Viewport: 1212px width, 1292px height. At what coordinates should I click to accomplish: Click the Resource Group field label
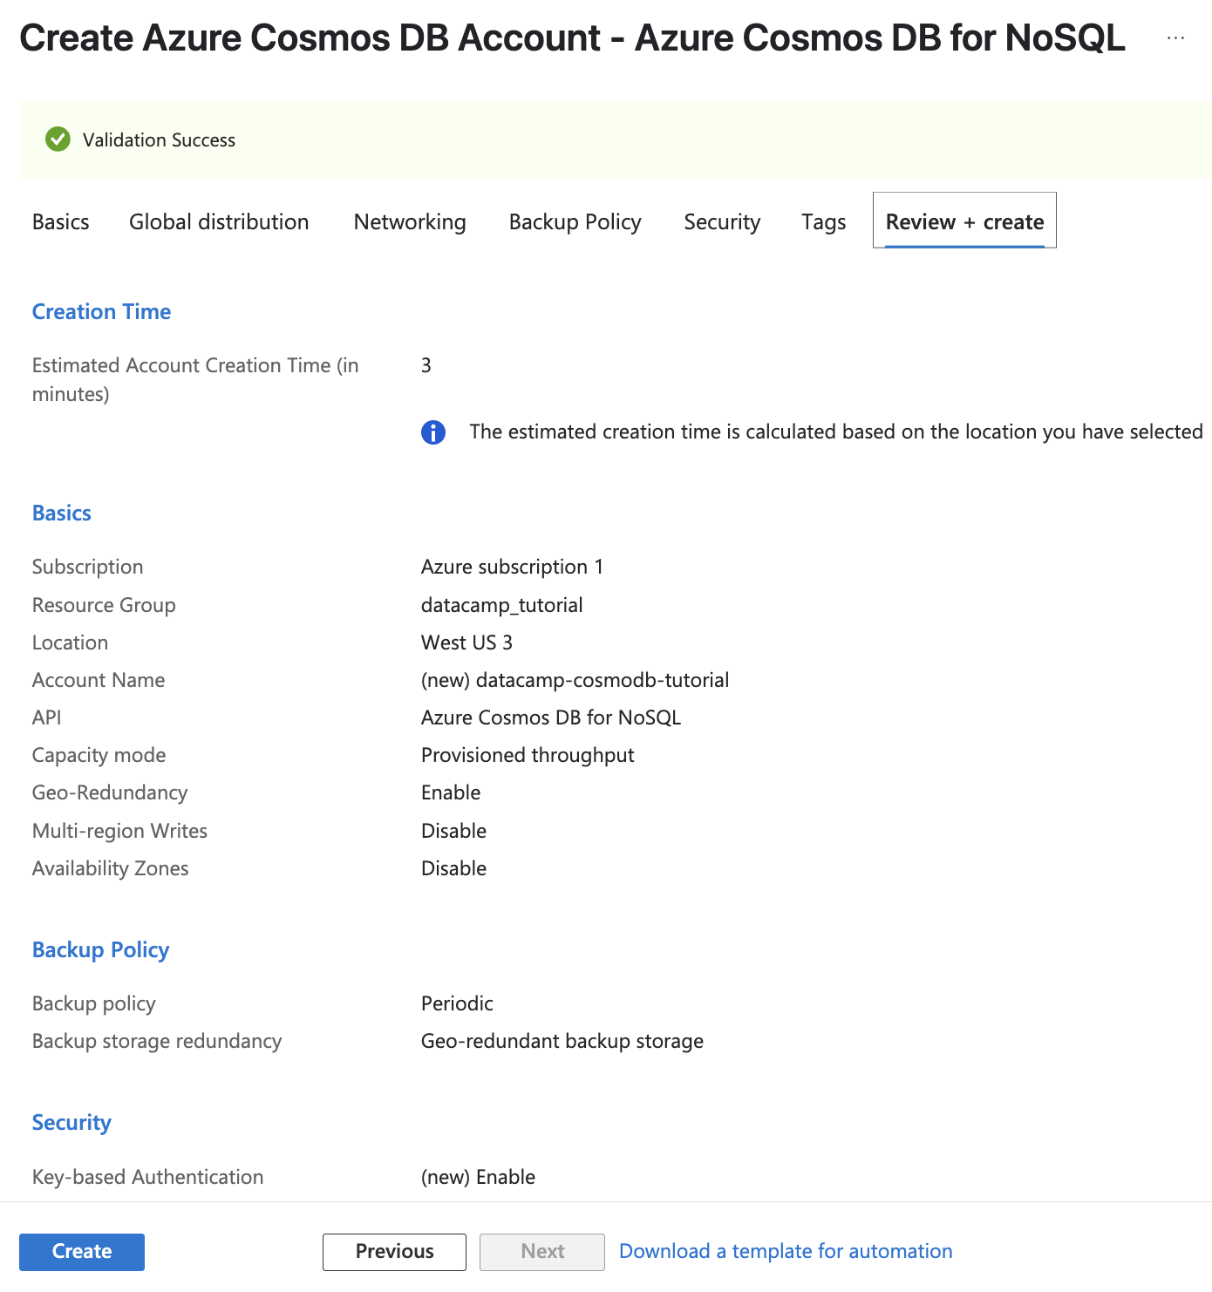104,606
